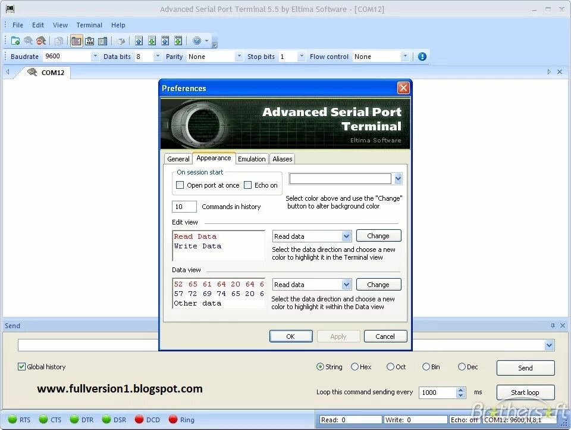The image size is (571, 430).
Task: Open the View menu
Action: pos(60,25)
